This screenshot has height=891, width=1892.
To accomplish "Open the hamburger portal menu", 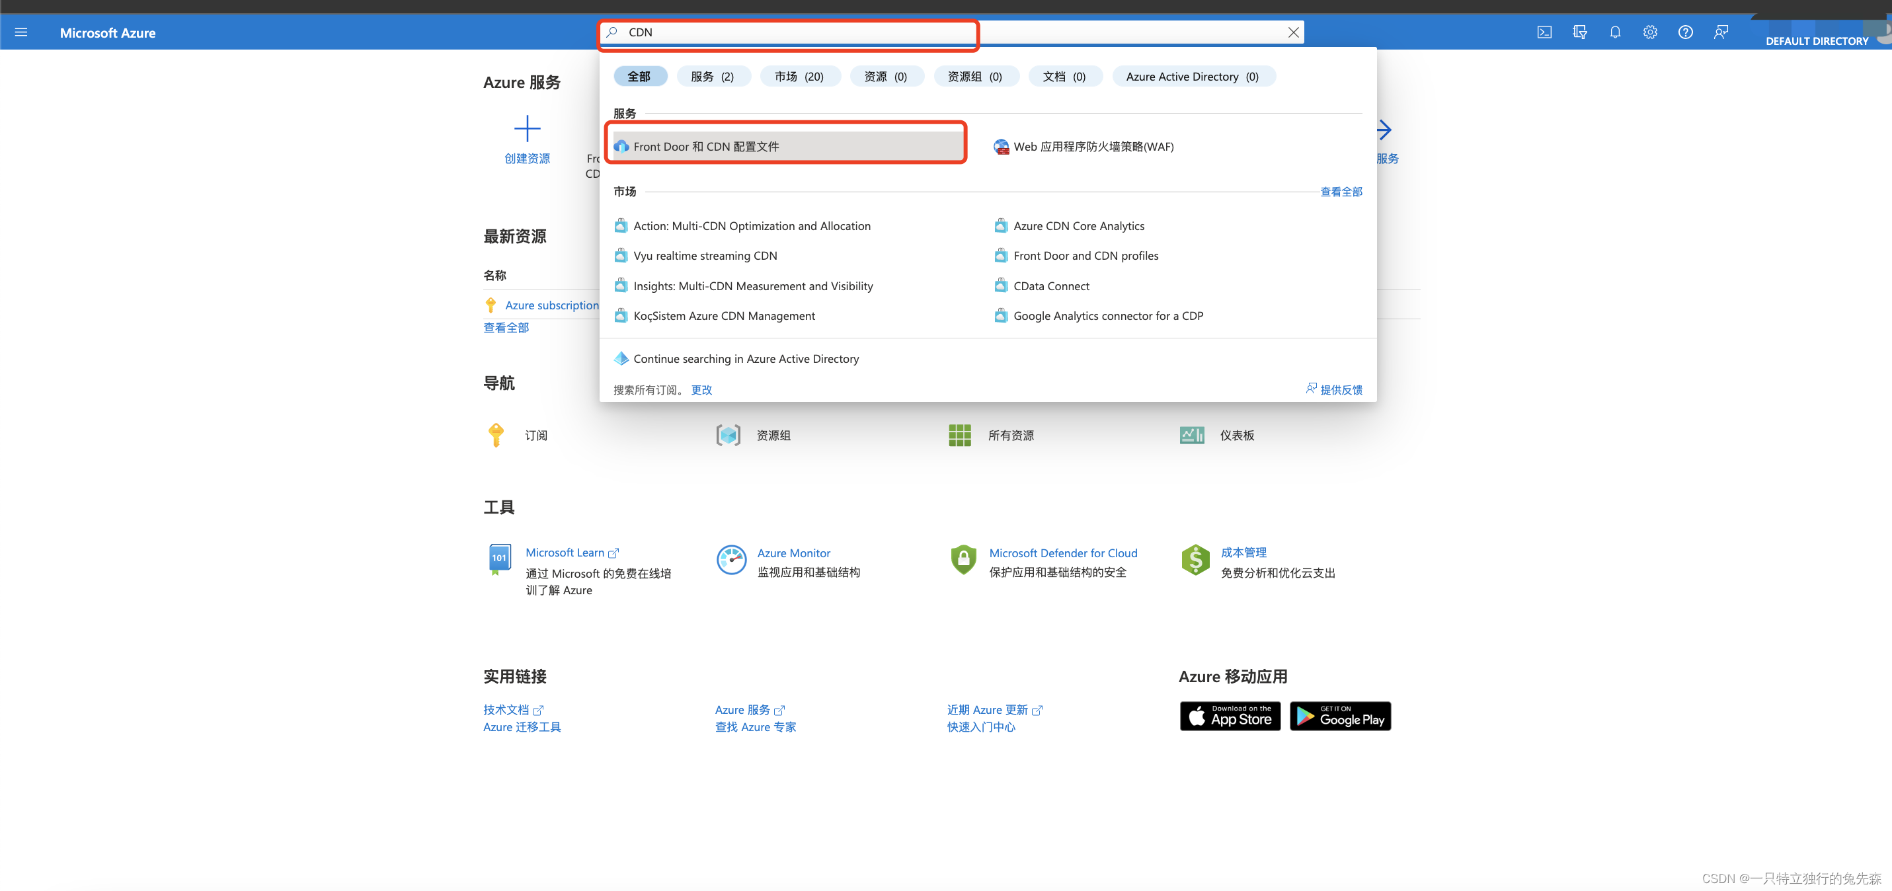I will pyautogui.click(x=21, y=32).
